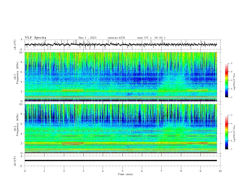Click the '-7' label on lower colorbar
This screenshot has width=248, height=192.
click(231, 149)
